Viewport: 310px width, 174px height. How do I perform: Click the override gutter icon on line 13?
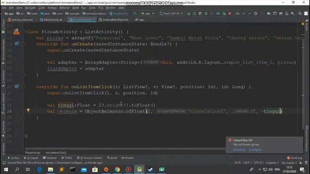coord(16,43)
